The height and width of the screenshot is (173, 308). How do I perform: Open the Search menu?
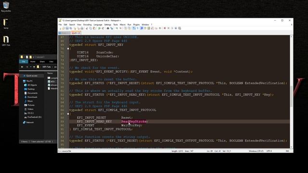[x=72, y=25]
